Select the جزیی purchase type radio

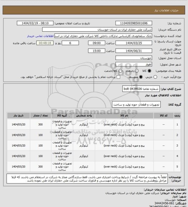155,77
